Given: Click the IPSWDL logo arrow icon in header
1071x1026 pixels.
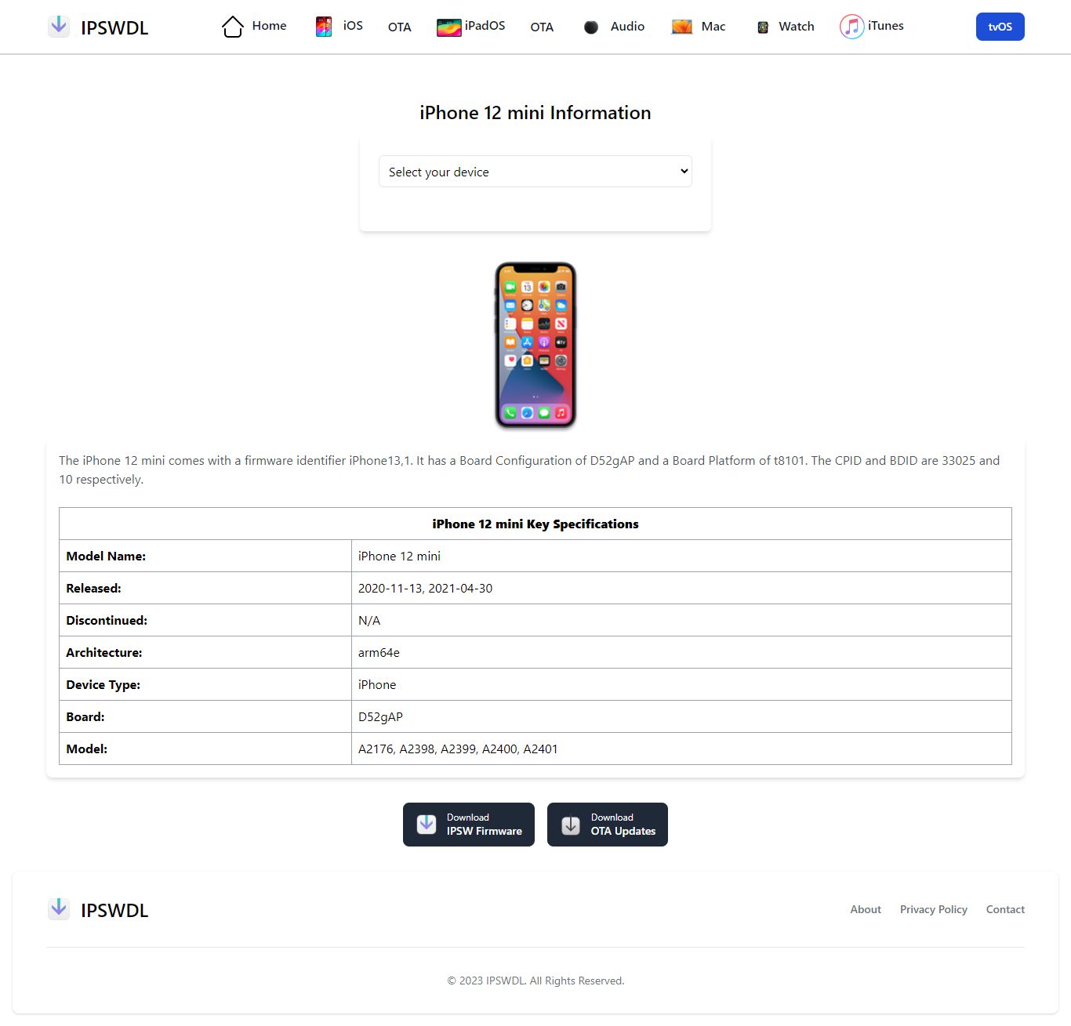Looking at the screenshot, I should (59, 26).
